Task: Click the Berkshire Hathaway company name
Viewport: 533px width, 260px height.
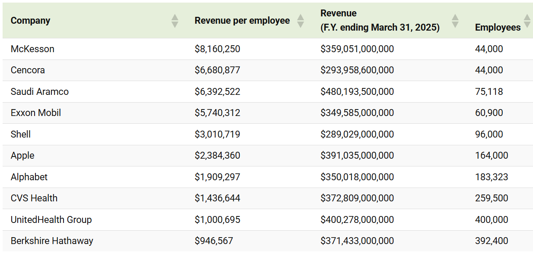Action: click(52, 241)
